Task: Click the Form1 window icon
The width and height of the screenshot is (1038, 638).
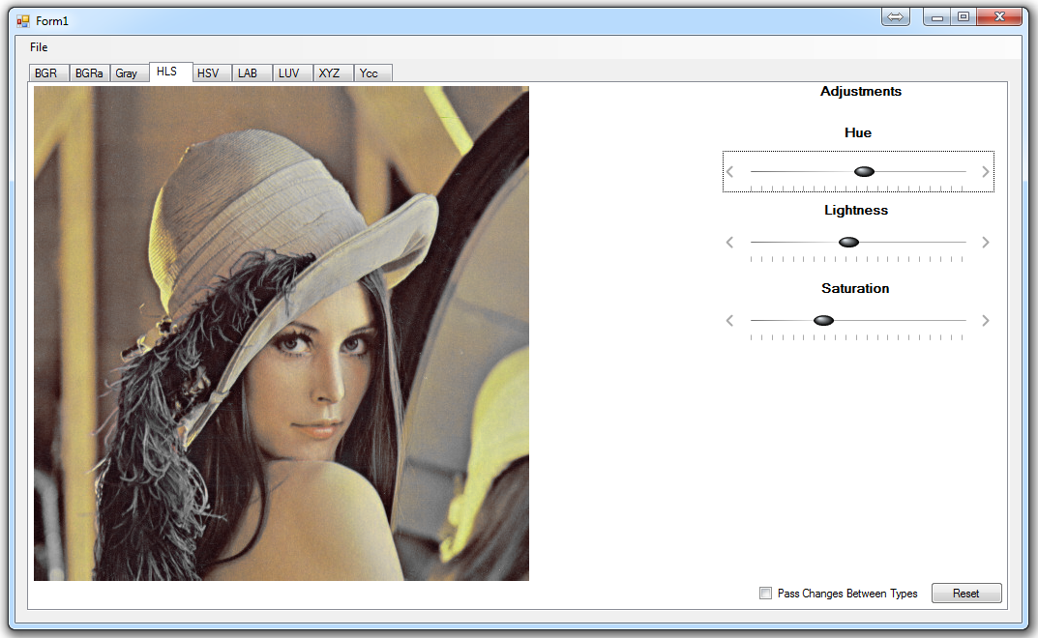Action: [x=23, y=21]
